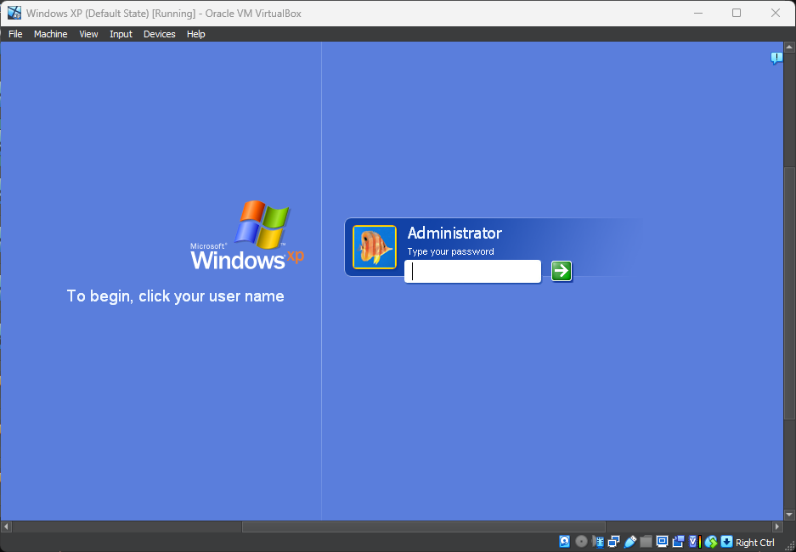
Task: Minimize the VirtualBox window
Action: click(x=698, y=14)
